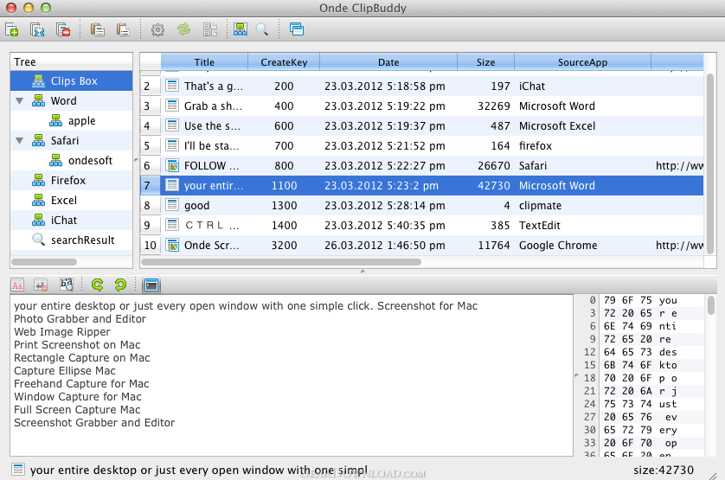Click the delete clip icon with red minus
Image resolution: width=725 pixels, height=480 pixels.
click(x=63, y=29)
